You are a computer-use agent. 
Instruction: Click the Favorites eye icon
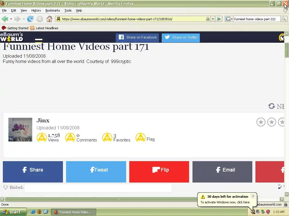tap(107, 137)
